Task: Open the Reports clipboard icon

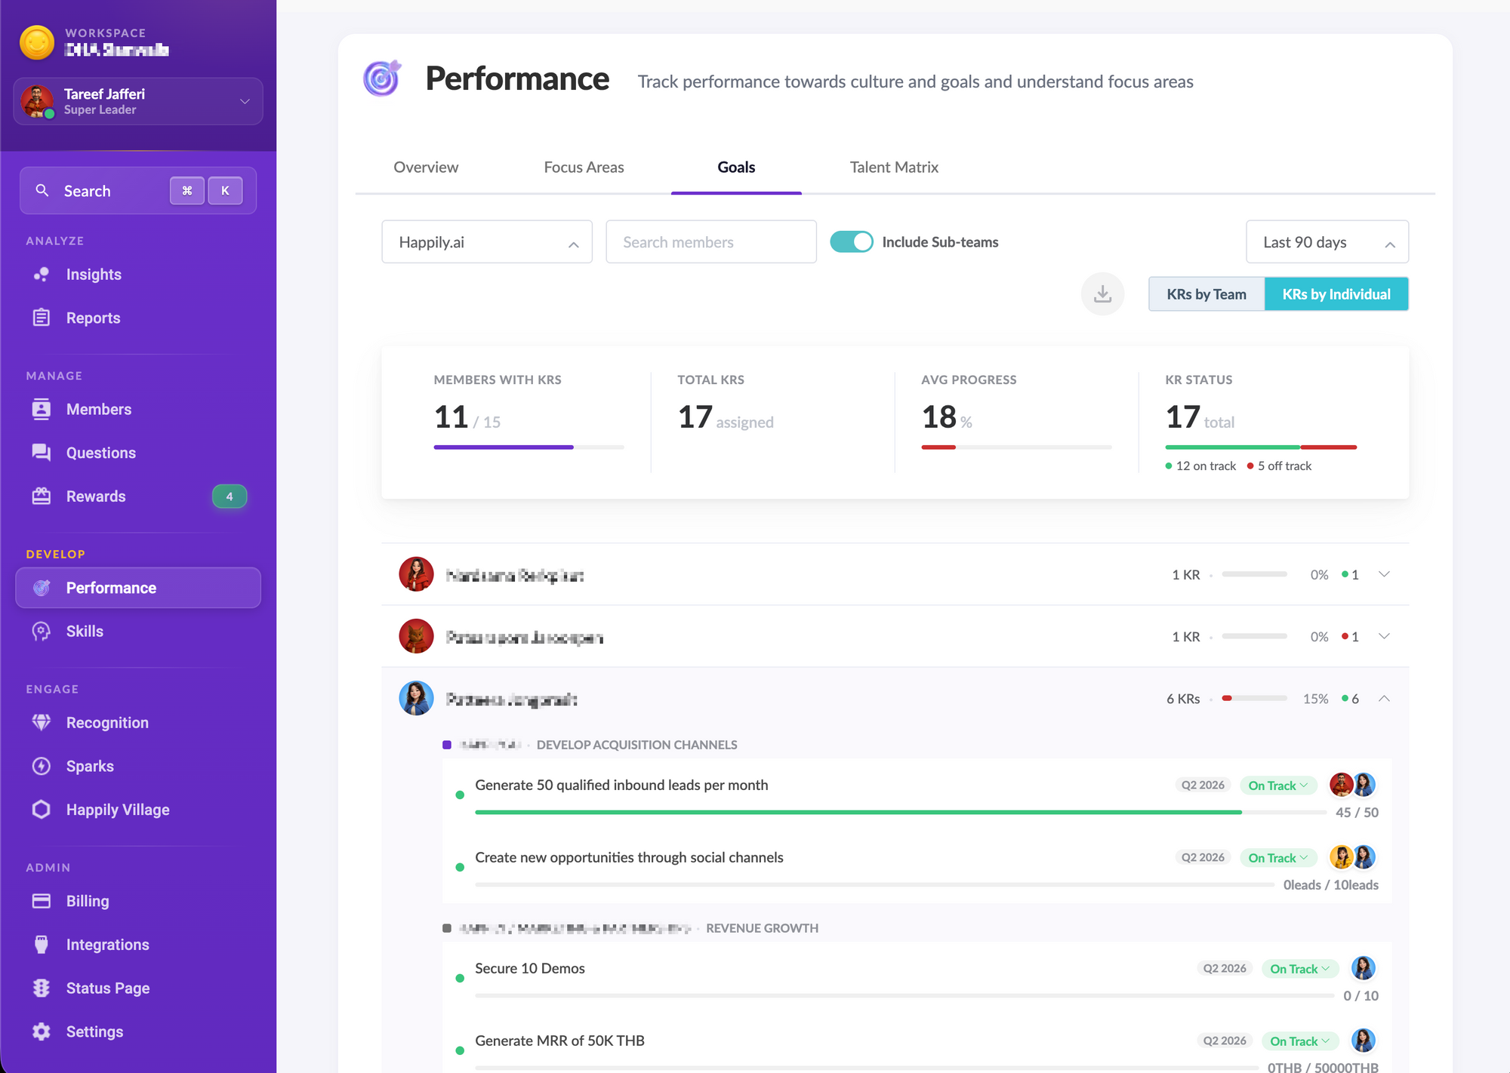Action: (x=42, y=318)
